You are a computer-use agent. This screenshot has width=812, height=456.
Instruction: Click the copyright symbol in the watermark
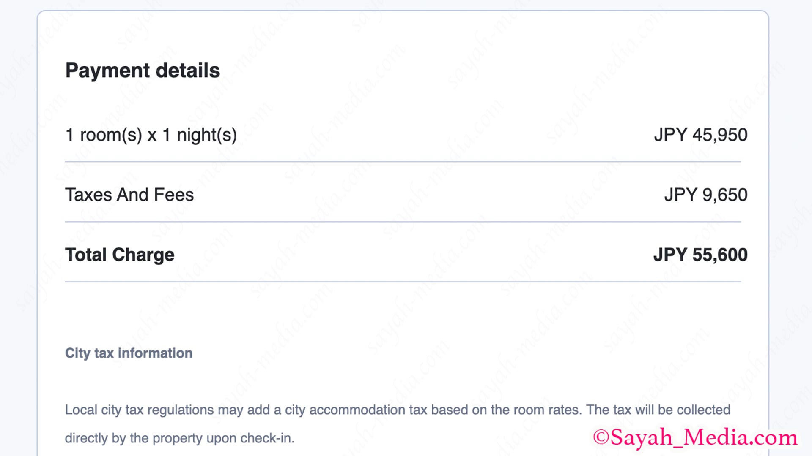point(601,437)
